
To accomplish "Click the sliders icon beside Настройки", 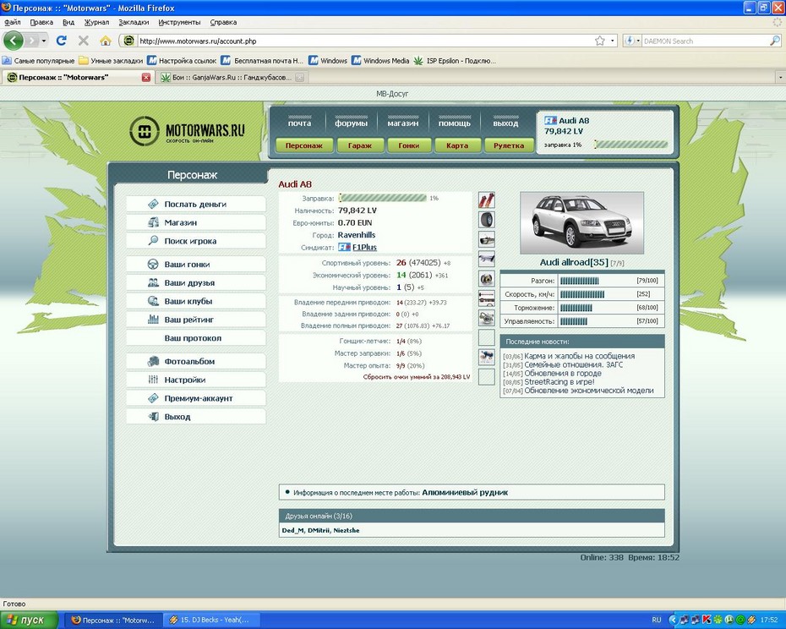I will pyautogui.click(x=153, y=380).
